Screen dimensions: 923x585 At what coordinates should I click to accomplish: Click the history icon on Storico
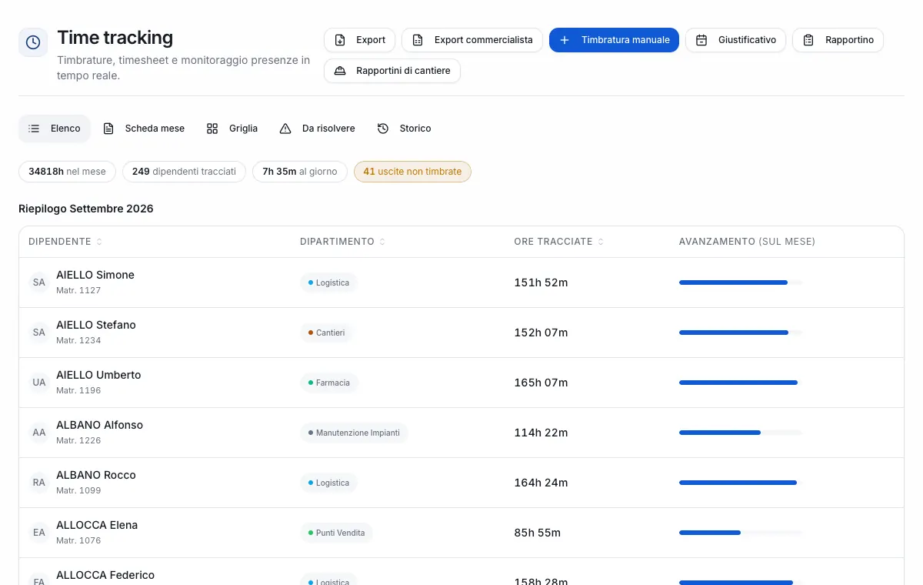tap(383, 129)
